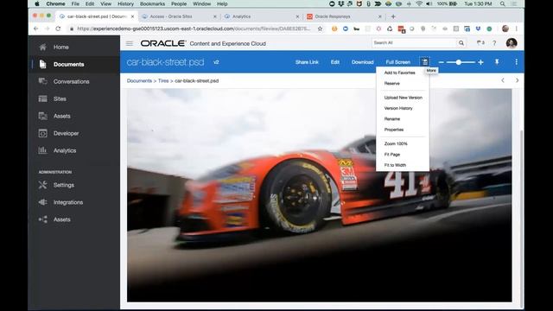Open the Chrome profile avatar
Viewport: 553px width, 311px height.
tap(505, 29)
